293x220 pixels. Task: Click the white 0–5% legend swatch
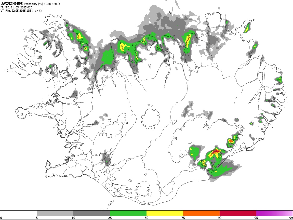click(19, 213)
